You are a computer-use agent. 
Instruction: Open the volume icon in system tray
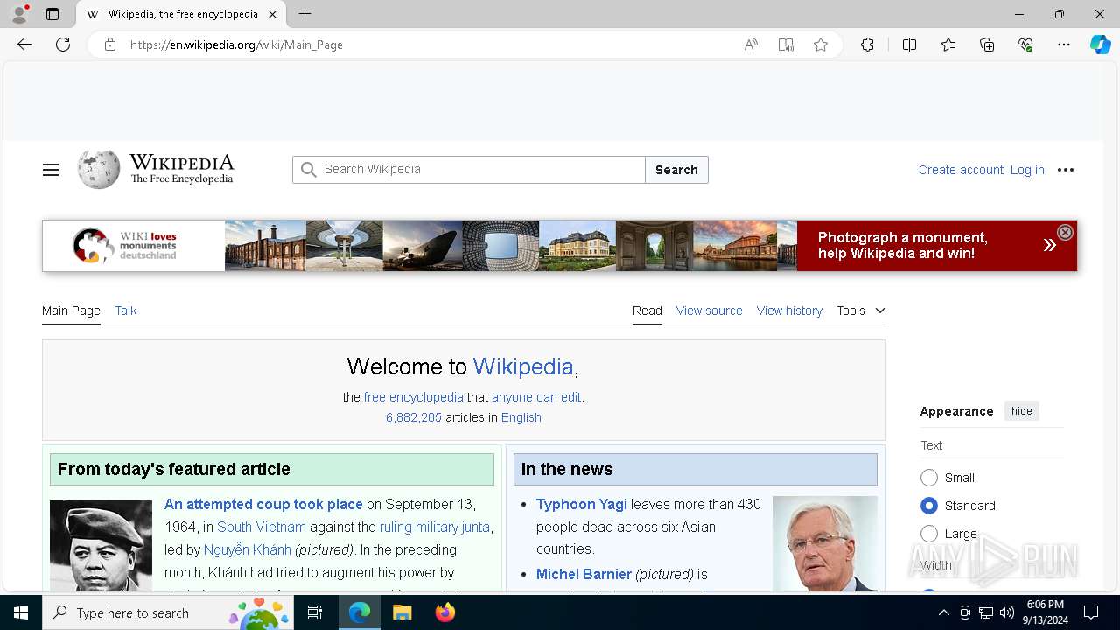point(1007,612)
